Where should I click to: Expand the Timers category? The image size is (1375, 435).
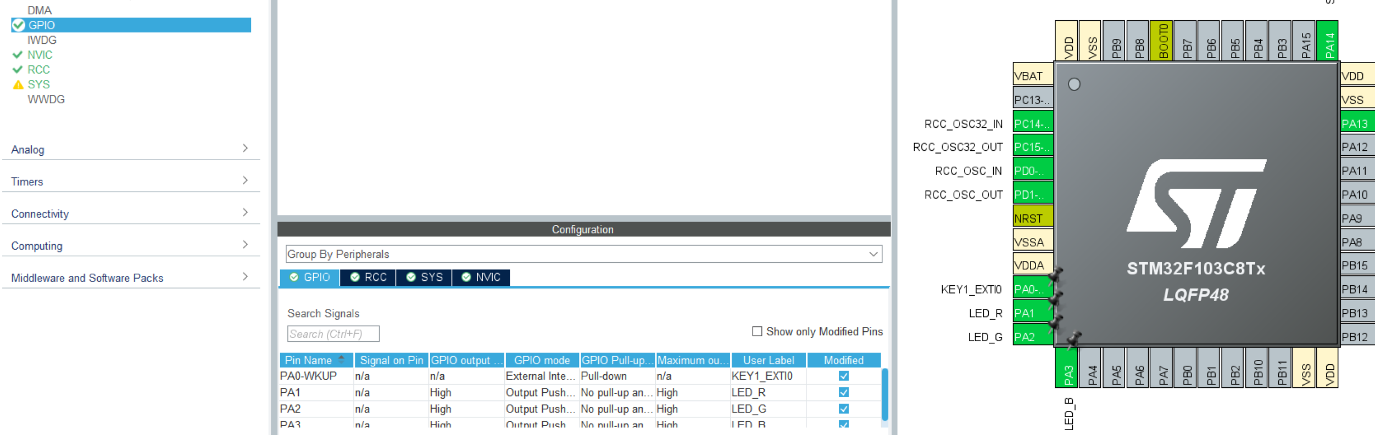click(x=131, y=181)
